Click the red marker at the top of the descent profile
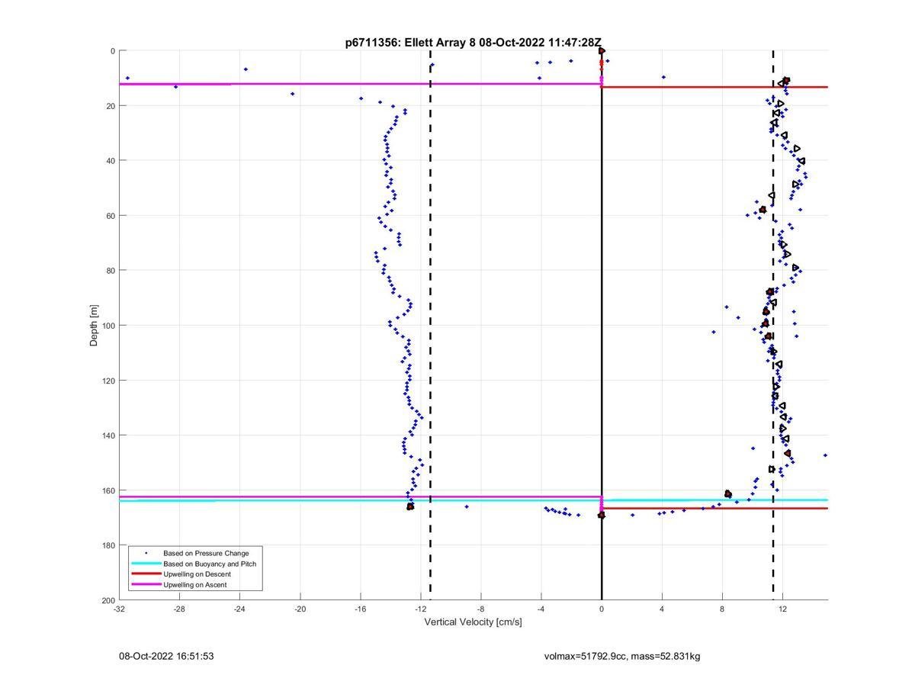The image size is (915, 675). point(786,80)
